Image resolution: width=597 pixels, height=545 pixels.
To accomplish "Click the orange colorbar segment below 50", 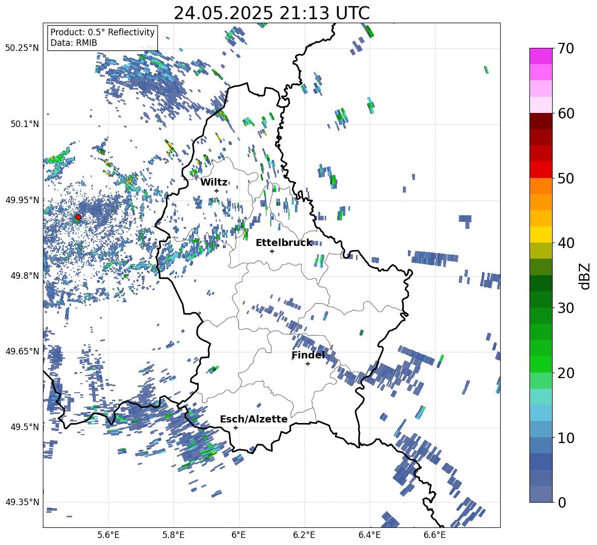I will 541,186.
